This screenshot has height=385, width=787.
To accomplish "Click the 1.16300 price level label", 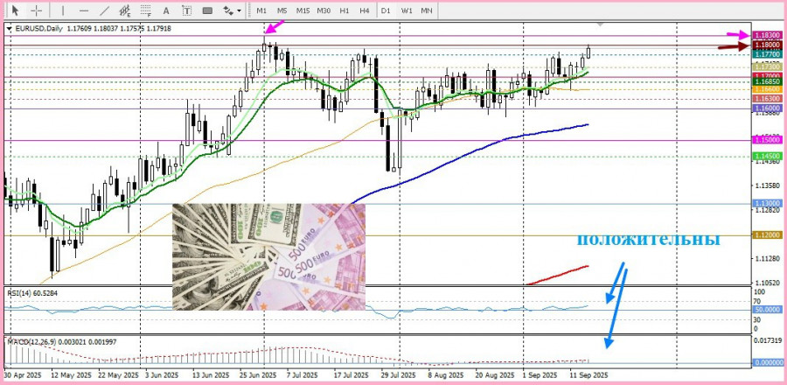I will click(766, 99).
